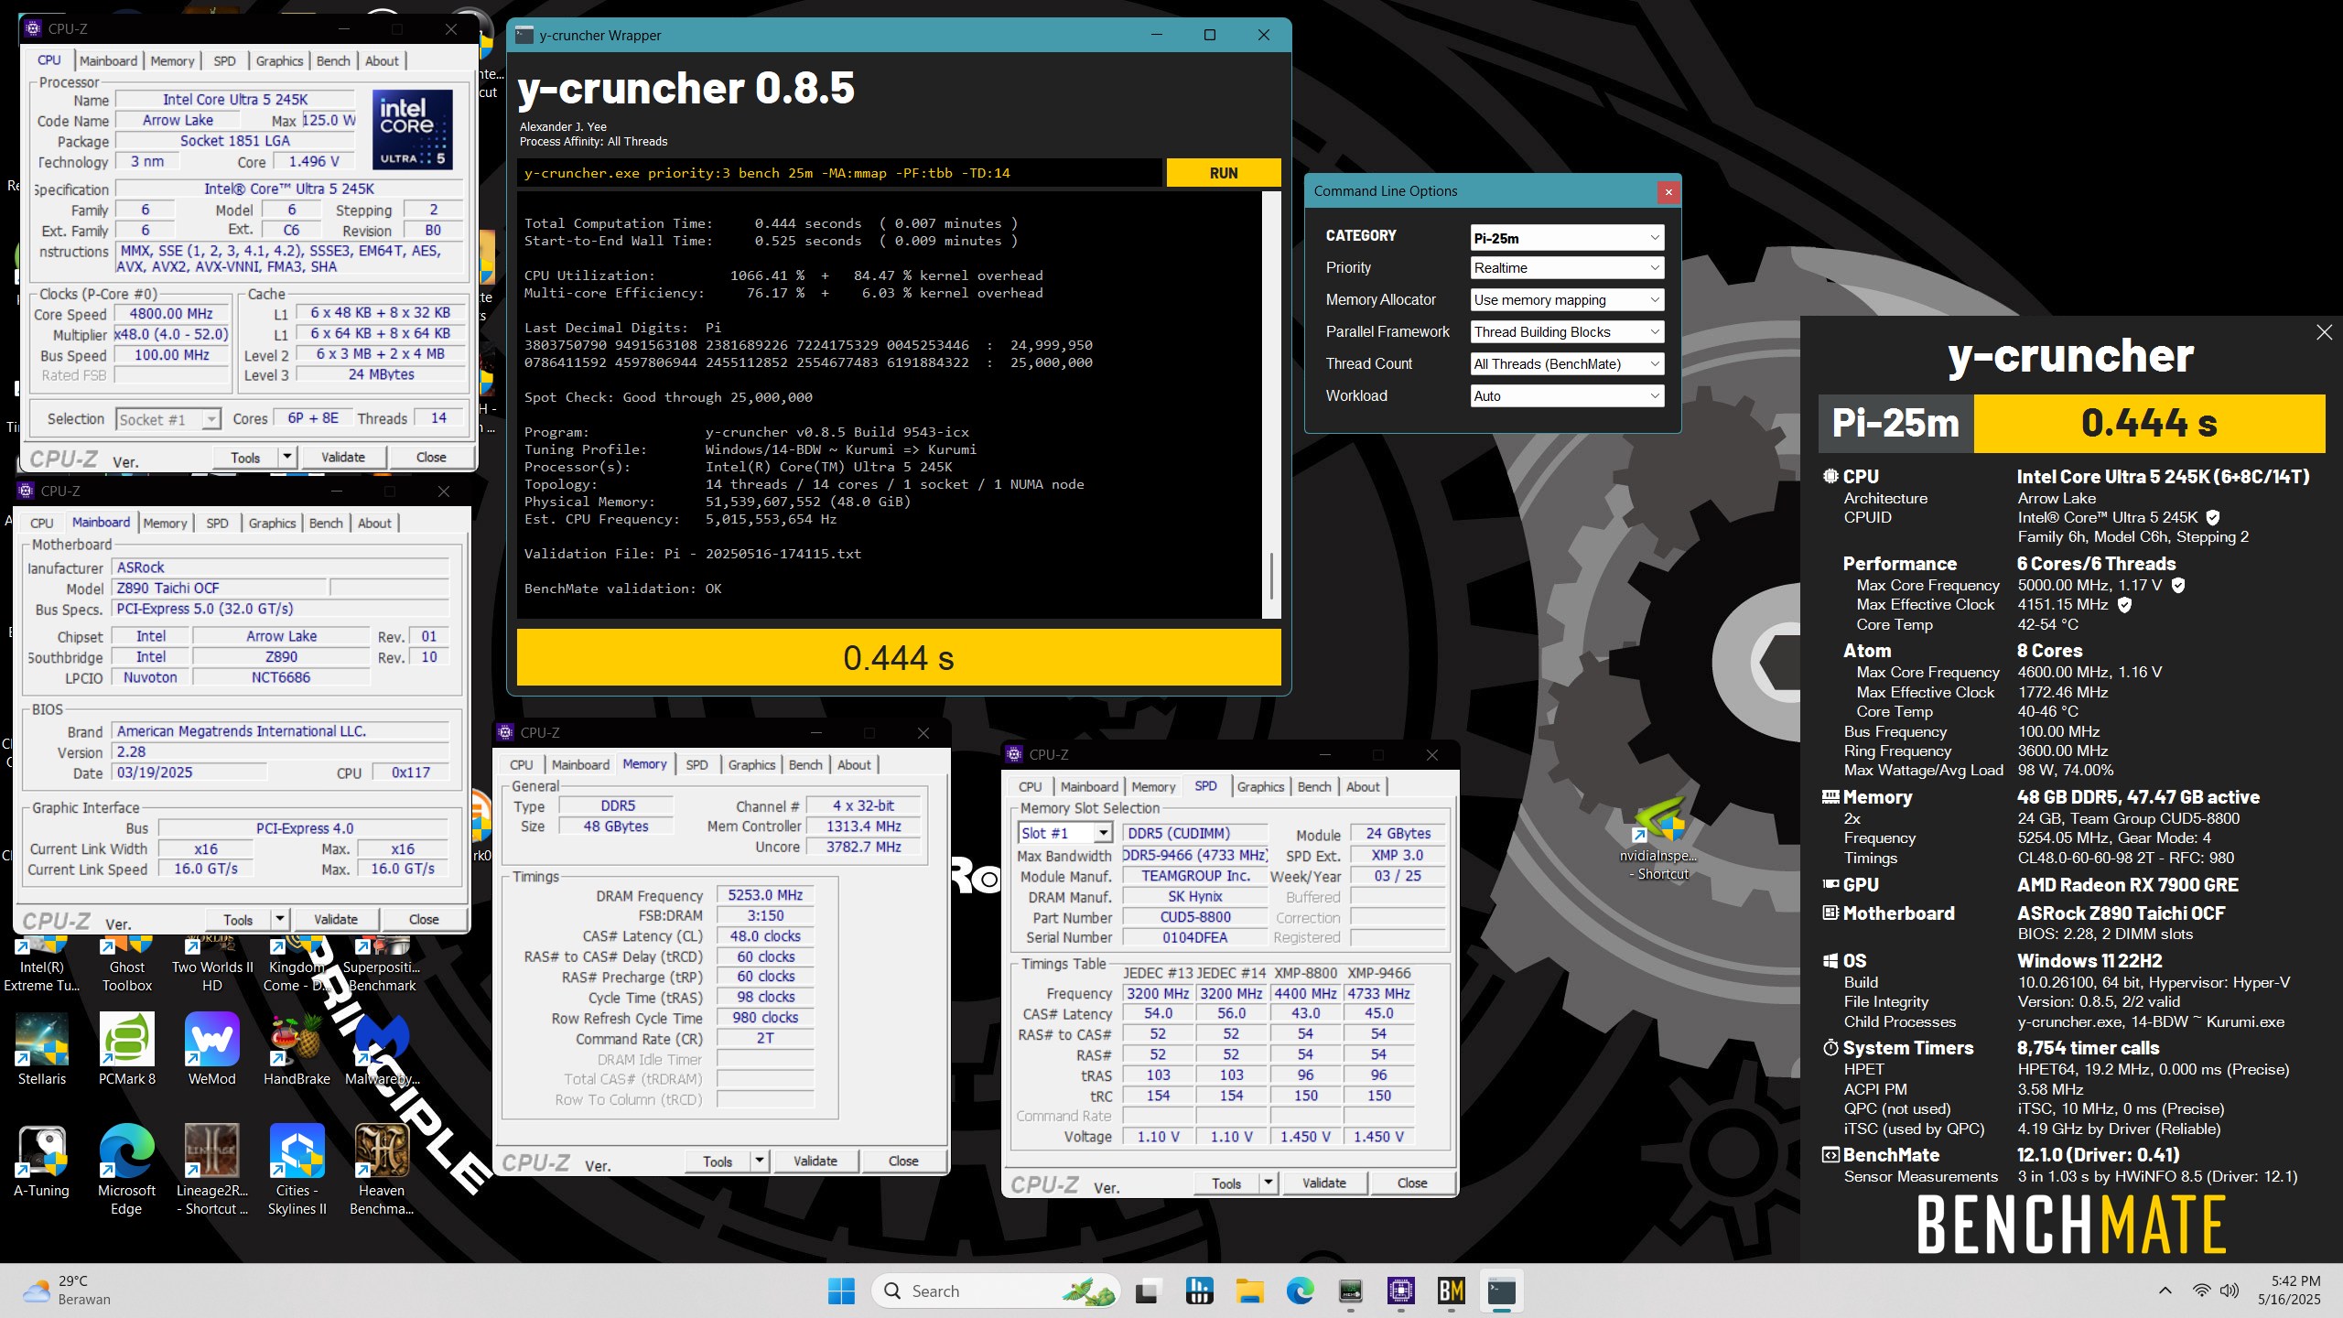Viewport: 2343px width, 1318px height.
Task: Click Close in Mainboard CPU-Z window
Action: 424,919
